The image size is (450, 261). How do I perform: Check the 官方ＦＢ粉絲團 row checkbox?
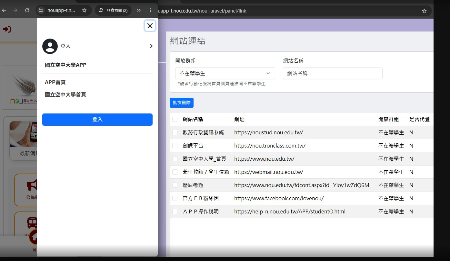[175, 198]
